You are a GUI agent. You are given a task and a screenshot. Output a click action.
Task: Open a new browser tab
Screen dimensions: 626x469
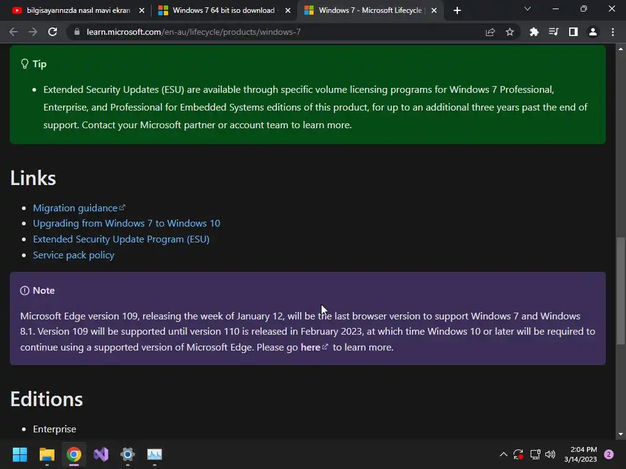457,10
